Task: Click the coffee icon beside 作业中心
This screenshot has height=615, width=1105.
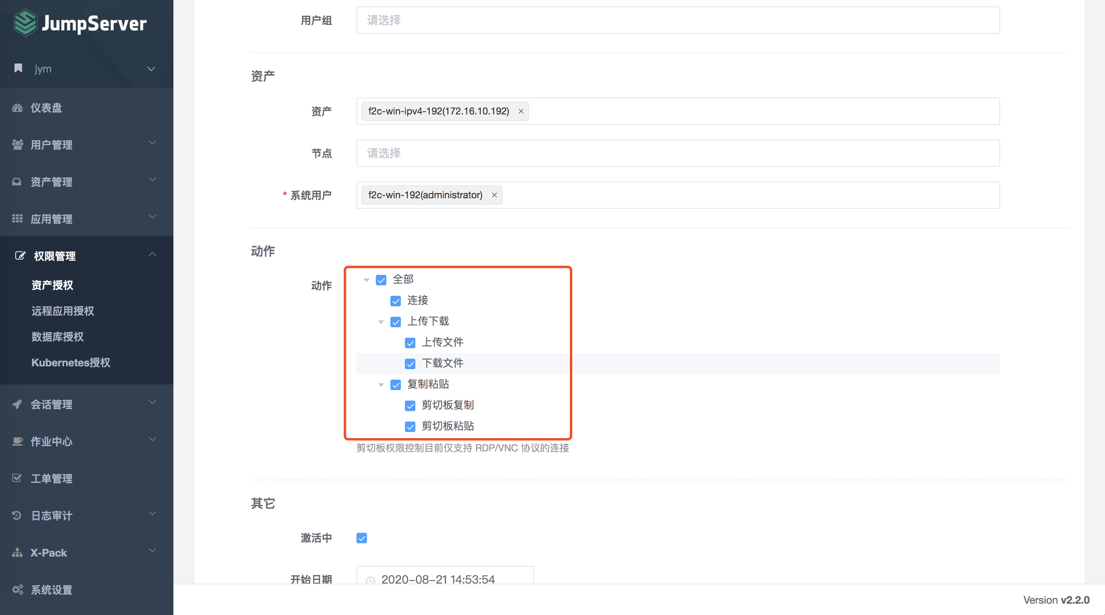Action: (17, 441)
